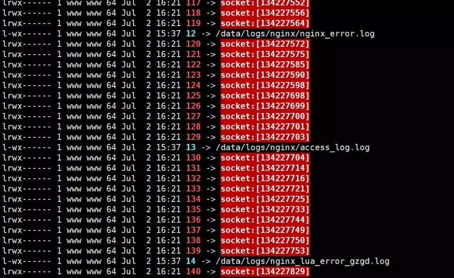Click socket:[134227753] on descriptor 139 line
Image resolution: width=454 pixels, height=278 pixels.
[265, 251]
